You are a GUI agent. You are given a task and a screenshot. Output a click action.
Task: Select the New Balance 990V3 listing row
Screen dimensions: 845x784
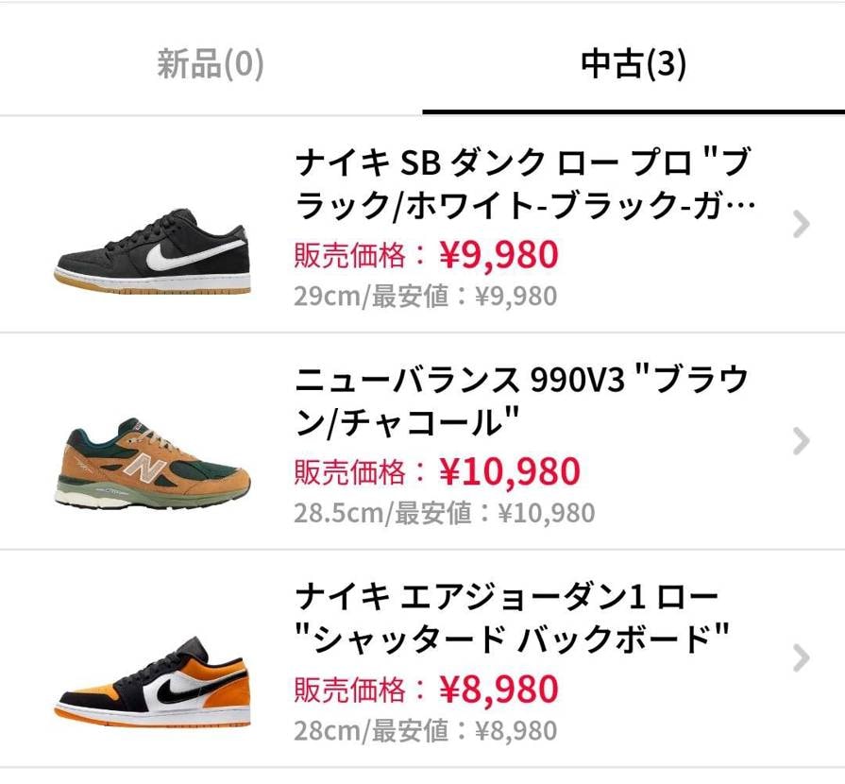(x=422, y=439)
